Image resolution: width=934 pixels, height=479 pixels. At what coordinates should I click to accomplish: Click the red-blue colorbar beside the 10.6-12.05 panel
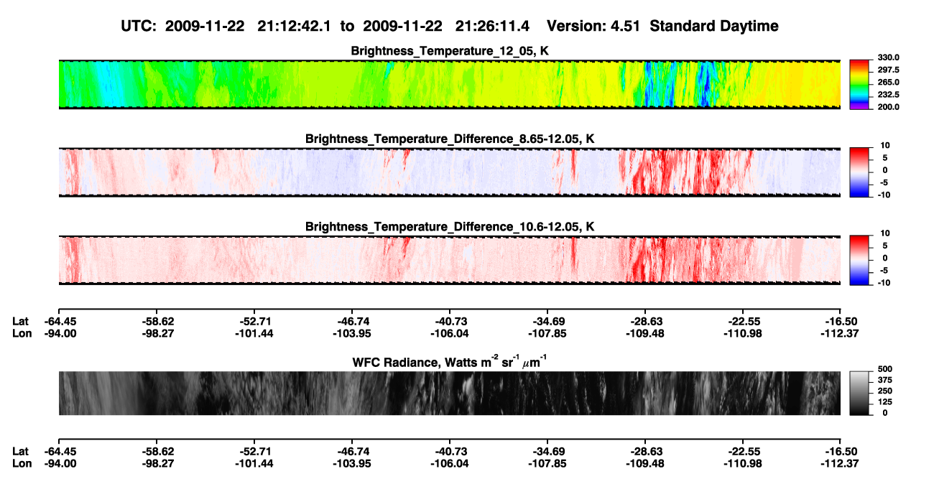coord(859,259)
